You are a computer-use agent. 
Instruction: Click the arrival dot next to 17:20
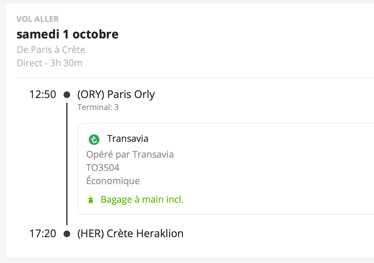67,234
